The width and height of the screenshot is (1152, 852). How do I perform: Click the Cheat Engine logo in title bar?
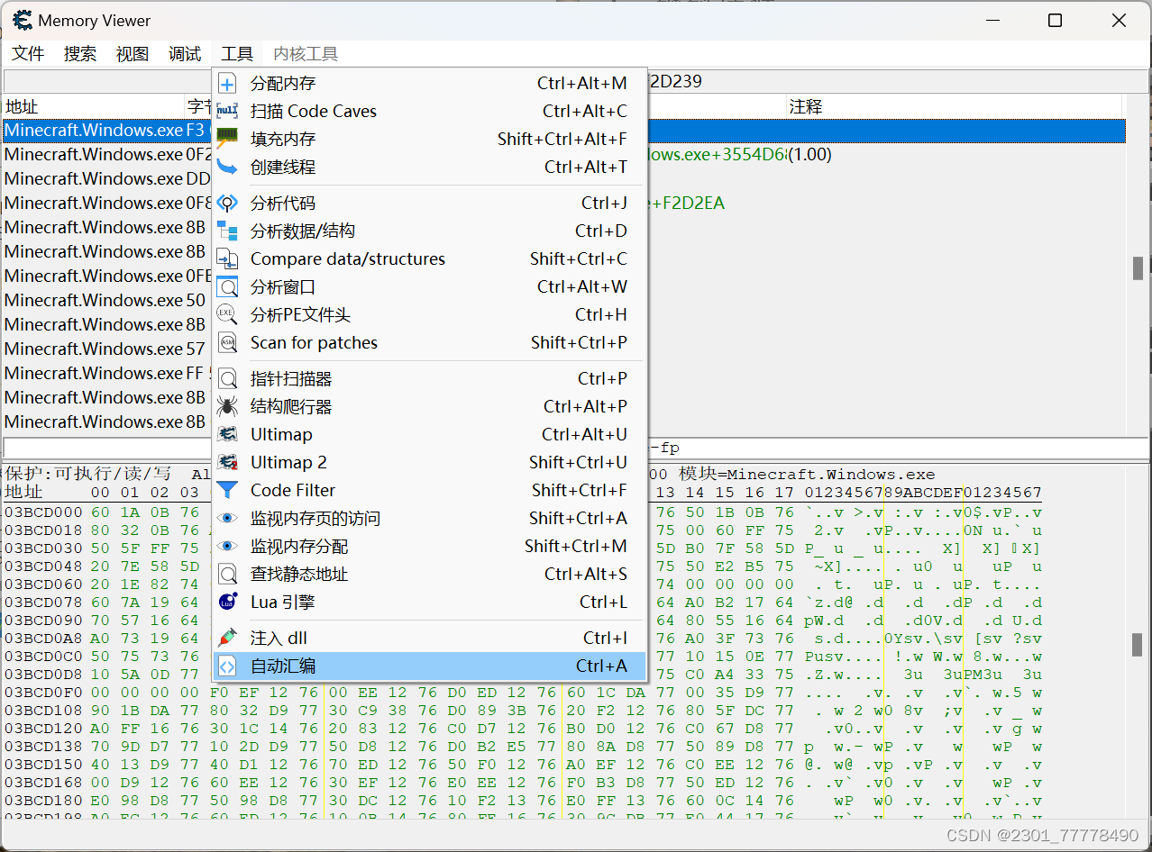[x=23, y=20]
